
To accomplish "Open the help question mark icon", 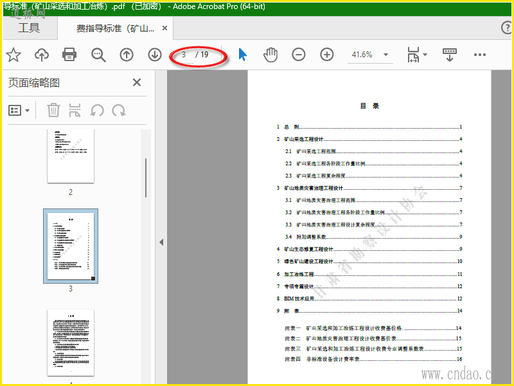I will (x=506, y=28).
